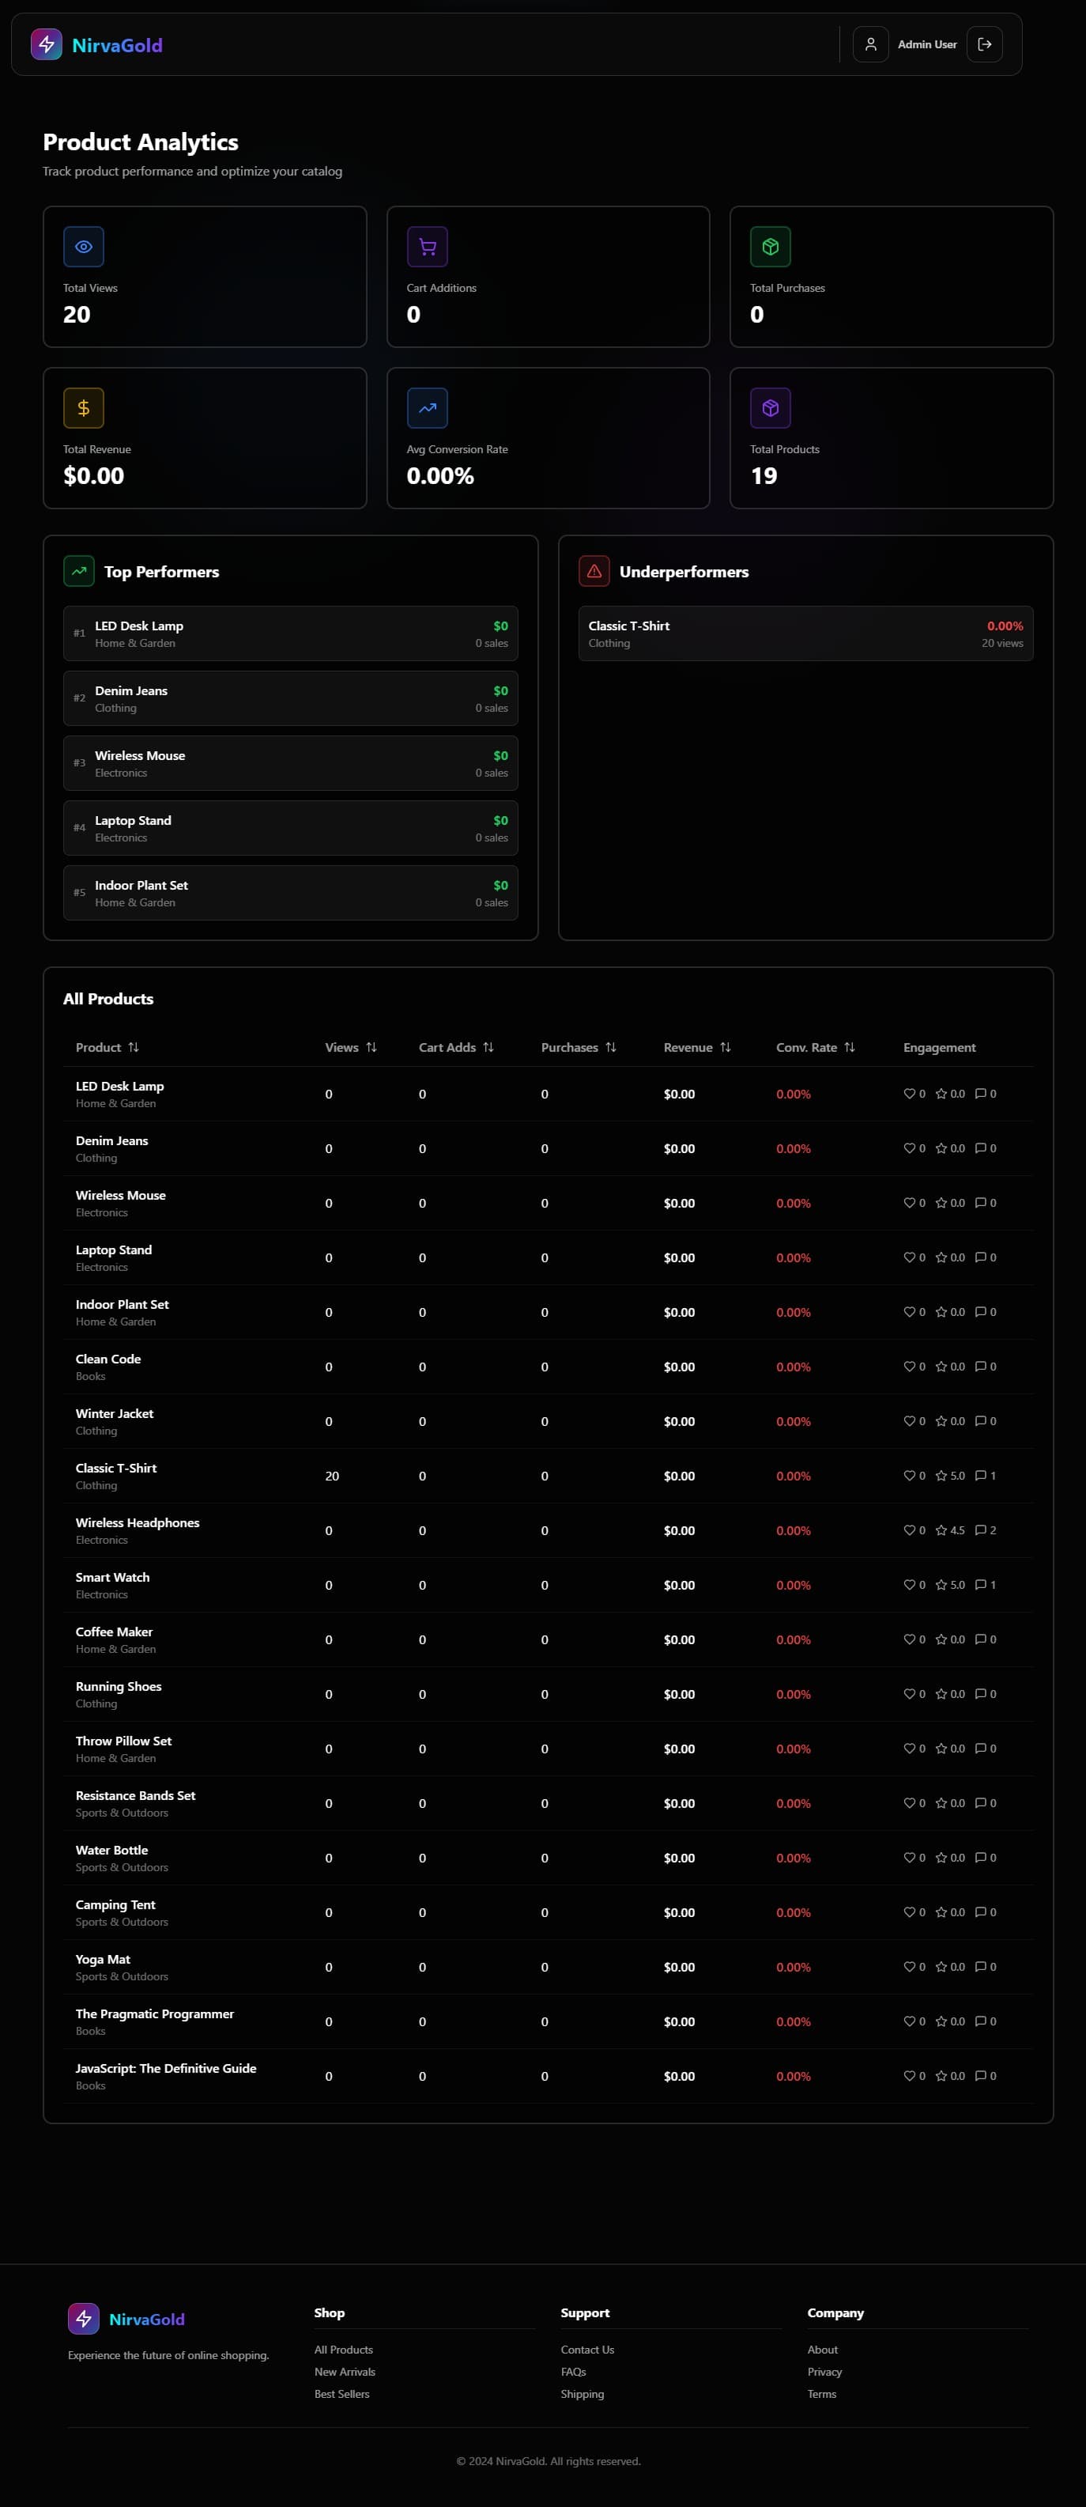Click the eye icon on Total Views card

click(x=84, y=248)
